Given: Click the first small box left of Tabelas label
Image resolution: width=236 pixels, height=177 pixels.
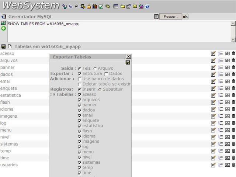Looking at the screenshot, I should (x=51, y=94).
